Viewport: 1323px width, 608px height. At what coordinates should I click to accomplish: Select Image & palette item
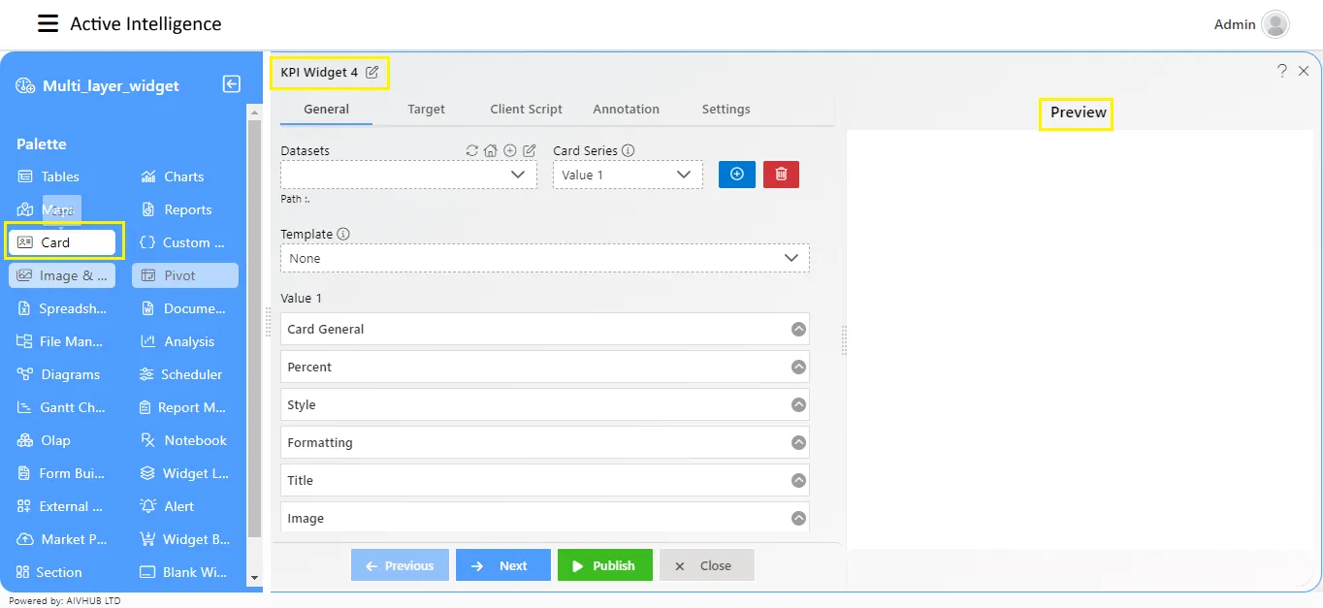62,275
